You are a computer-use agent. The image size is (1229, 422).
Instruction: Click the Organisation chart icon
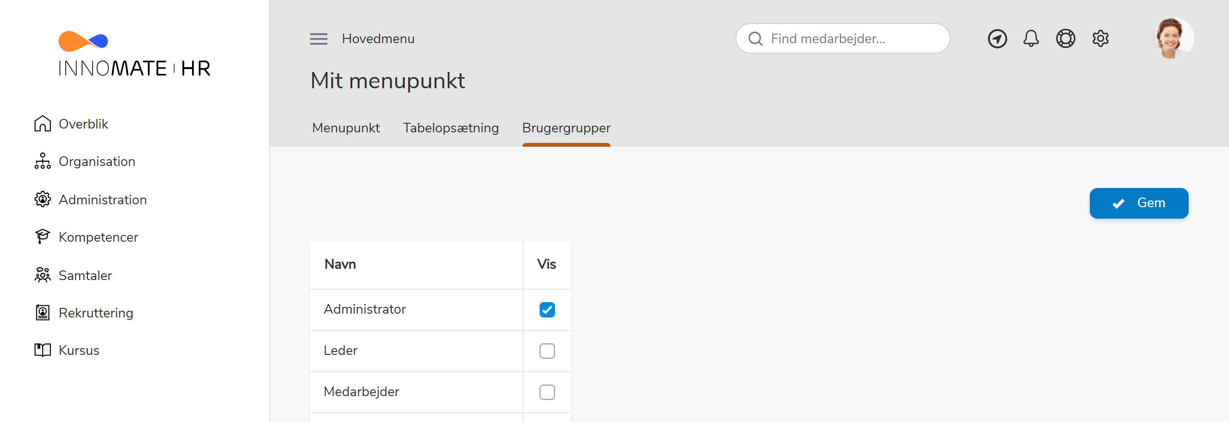click(x=43, y=161)
